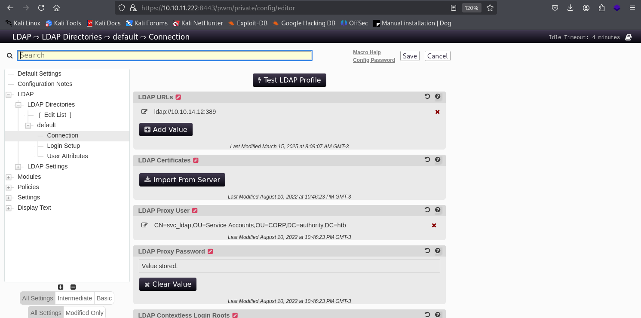Expand the Display Text tree node
Viewport: 641px width, 318px height.
click(9, 208)
